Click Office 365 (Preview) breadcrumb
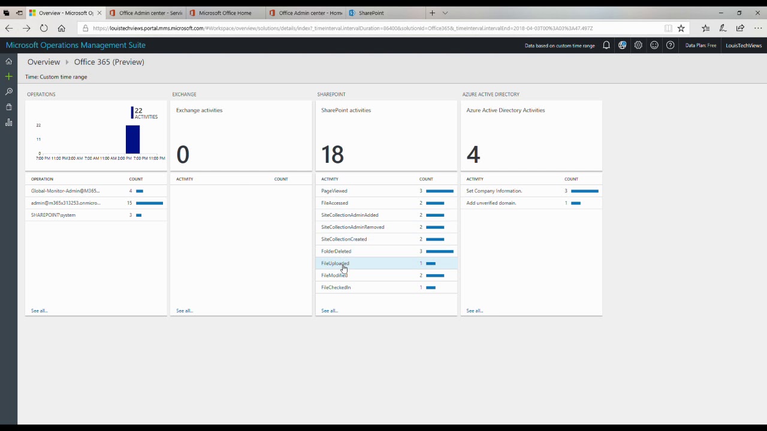767x431 pixels. click(x=109, y=62)
